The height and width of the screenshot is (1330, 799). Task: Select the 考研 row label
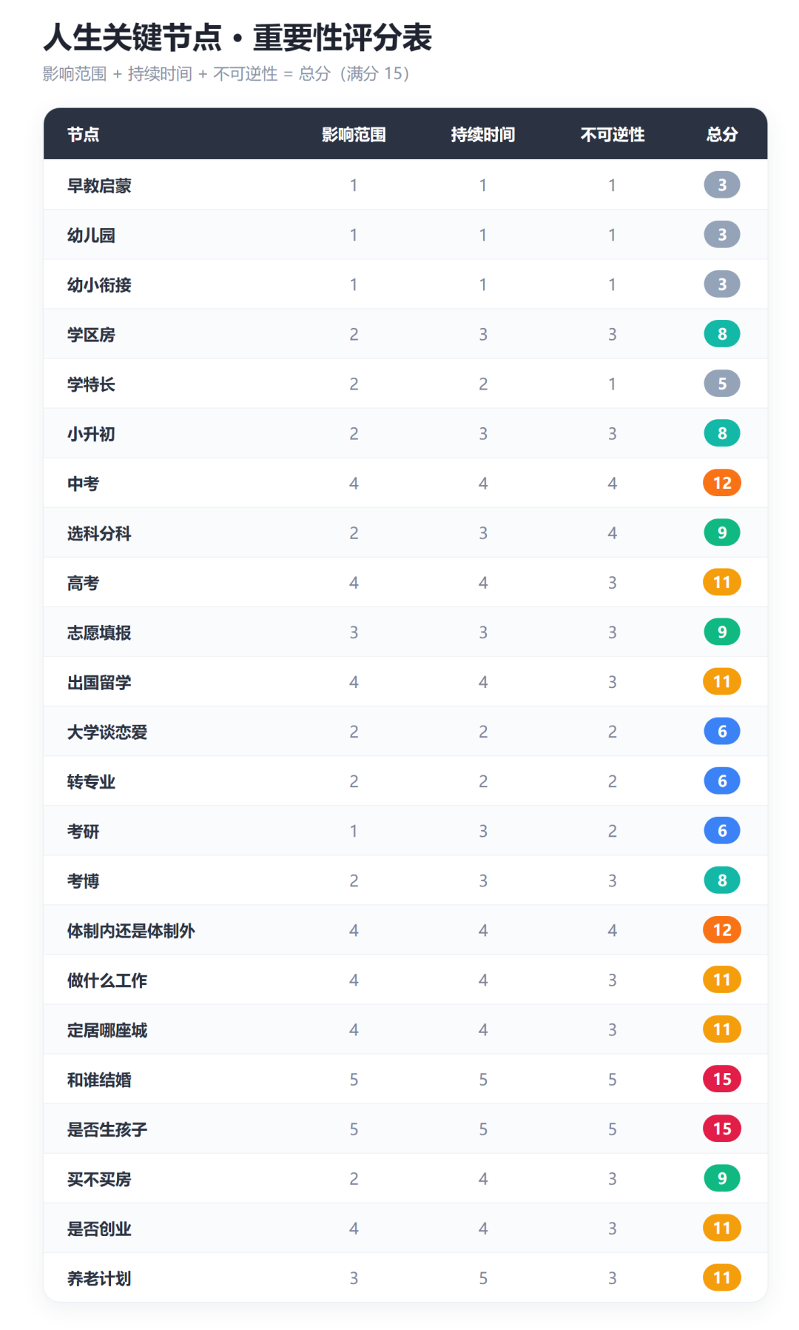point(83,831)
